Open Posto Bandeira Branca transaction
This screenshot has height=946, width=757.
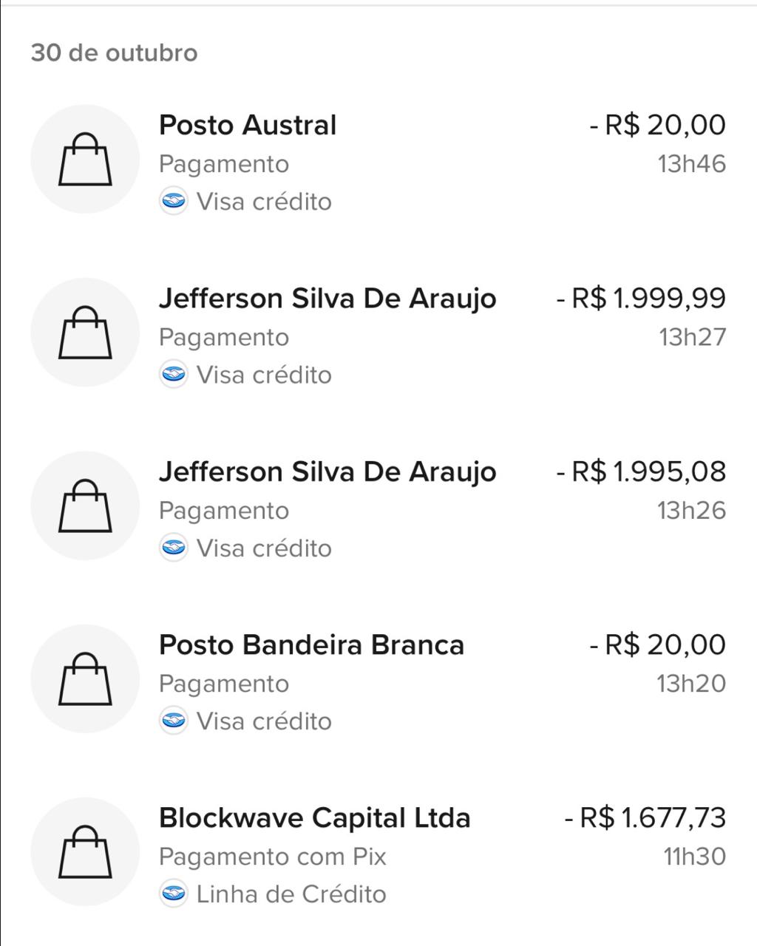tap(311, 644)
